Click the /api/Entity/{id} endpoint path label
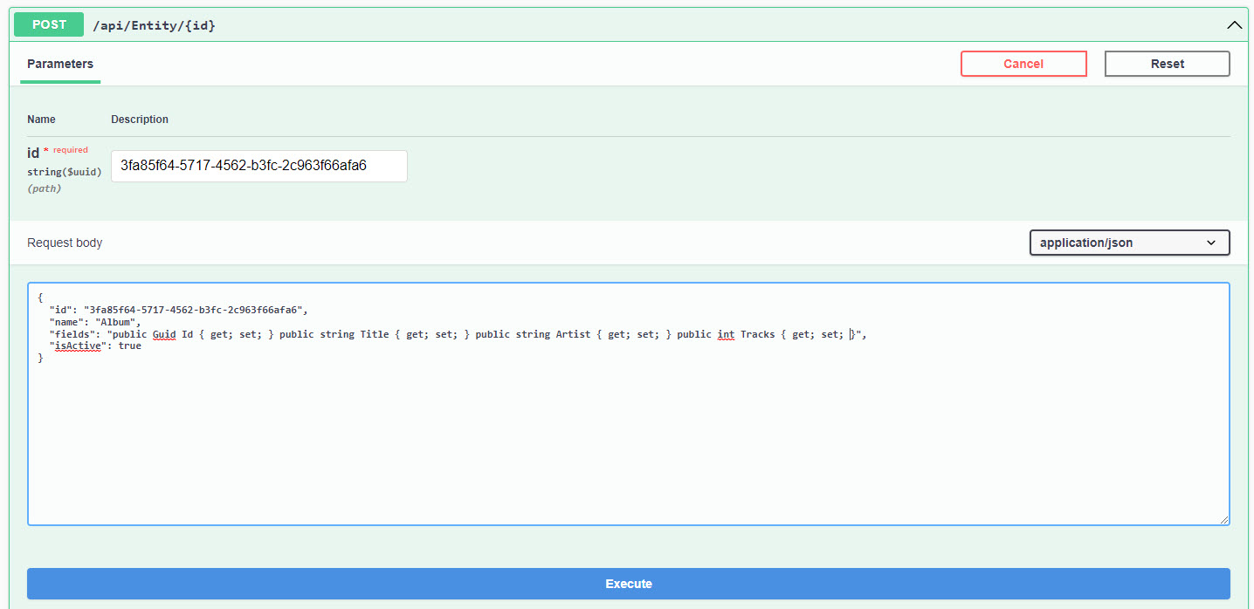Image resolution: width=1254 pixels, height=609 pixels. (154, 24)
